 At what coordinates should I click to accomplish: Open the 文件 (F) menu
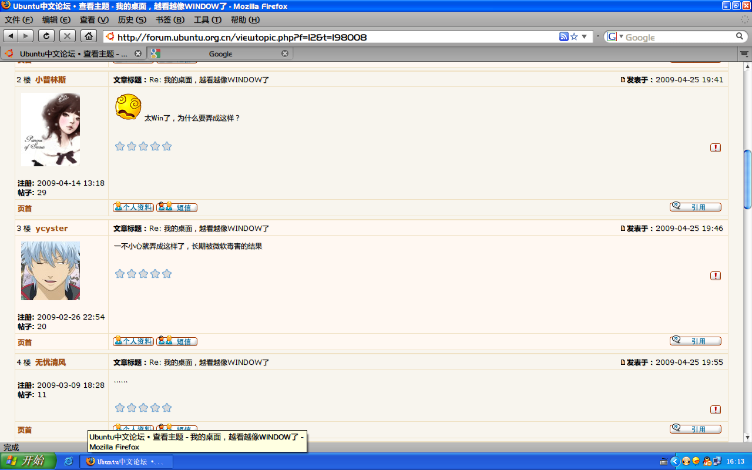[x=19, y=20]
